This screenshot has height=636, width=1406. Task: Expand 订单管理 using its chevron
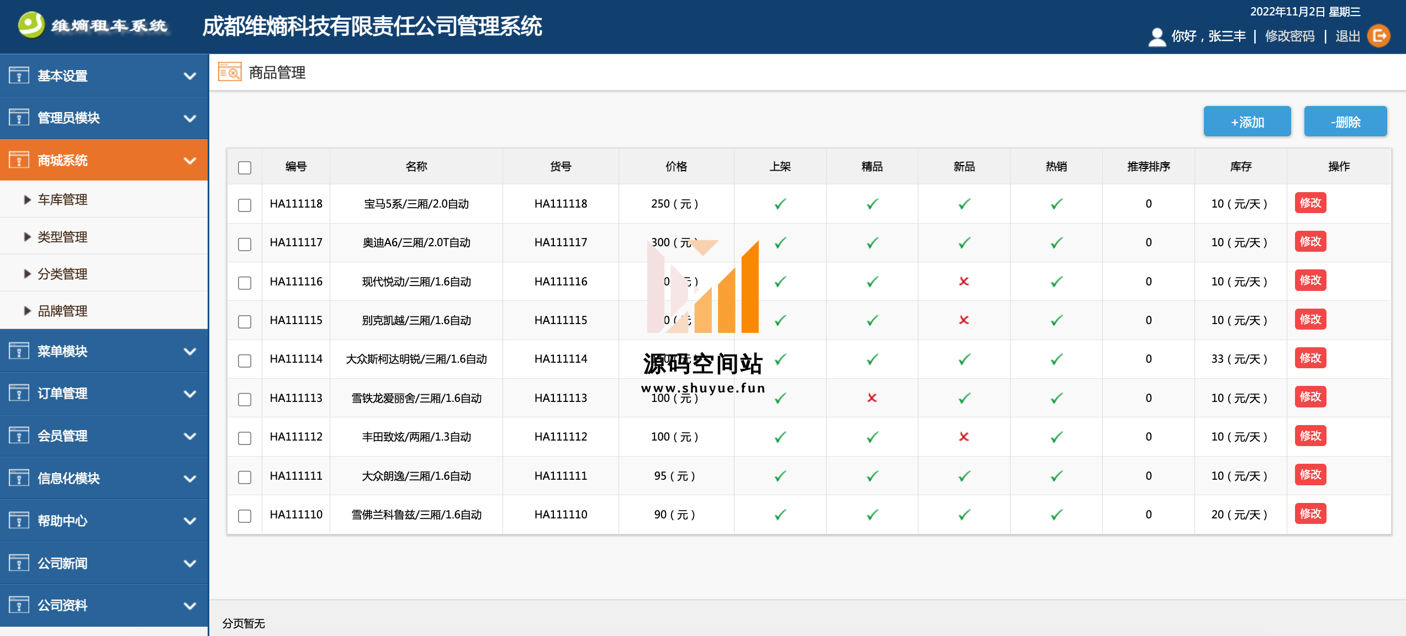pyautogui.click(x=190, y=394)
